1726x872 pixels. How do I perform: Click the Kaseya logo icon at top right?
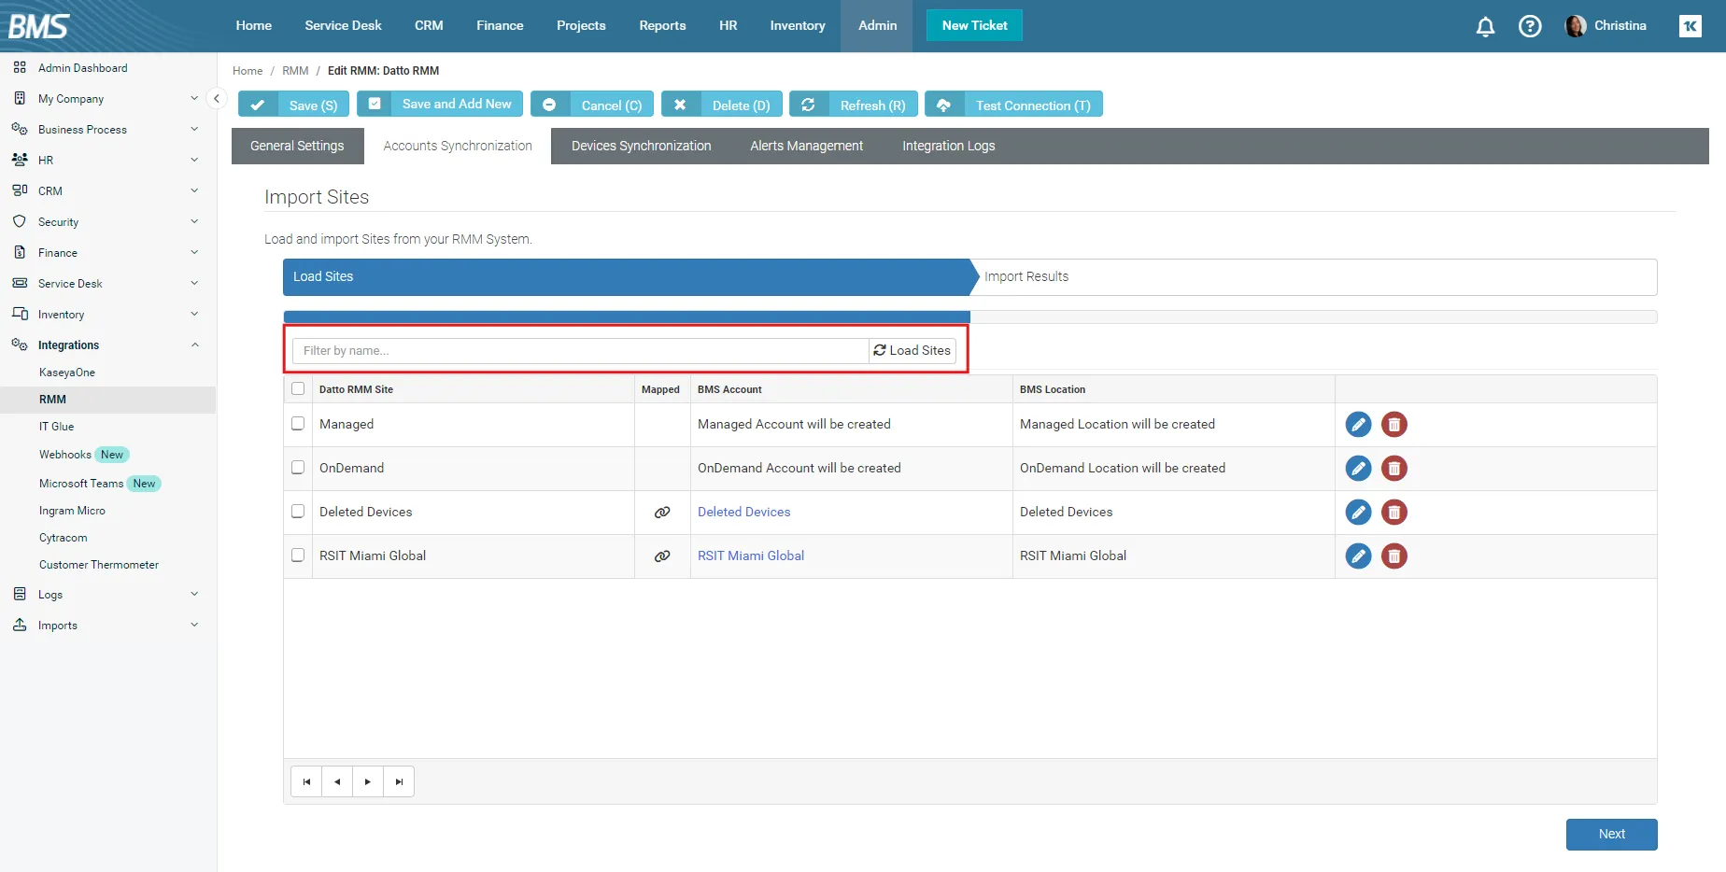click(x=1690, y=26)
